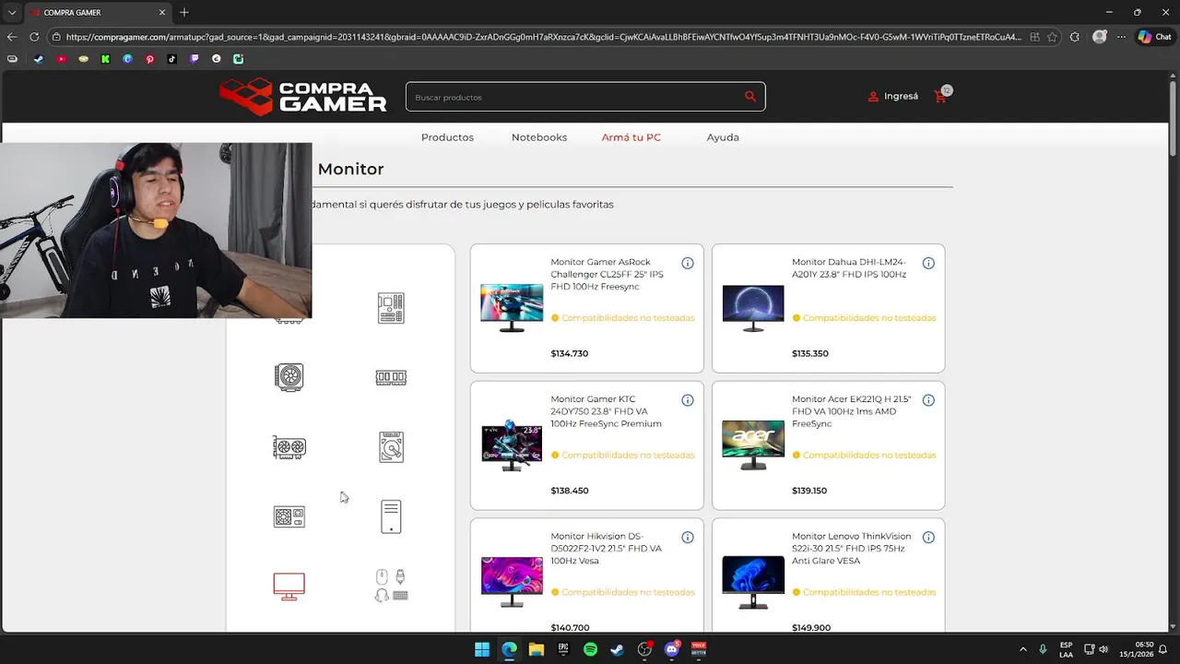The height and width of the screenshot is (664, 1180).
Task: Open info for Dahua DHI-LM24 monitor
Action: 928,263
